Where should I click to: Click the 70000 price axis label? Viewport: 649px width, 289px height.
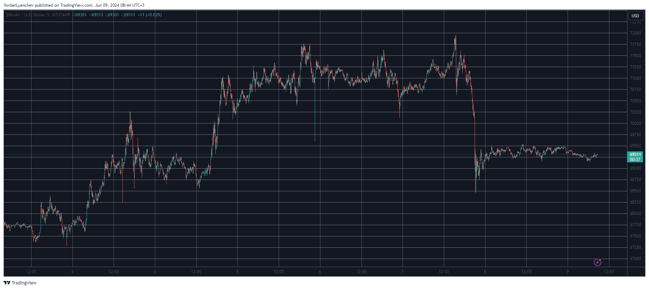coord(635,124)
